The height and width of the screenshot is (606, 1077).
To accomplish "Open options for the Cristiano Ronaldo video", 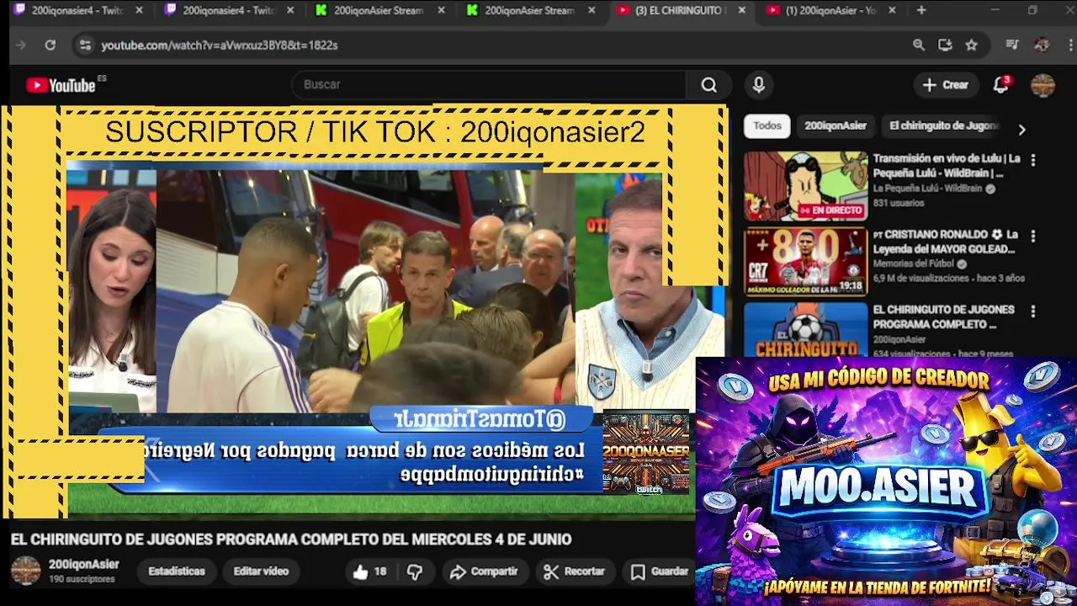I will click(1033, 237).
